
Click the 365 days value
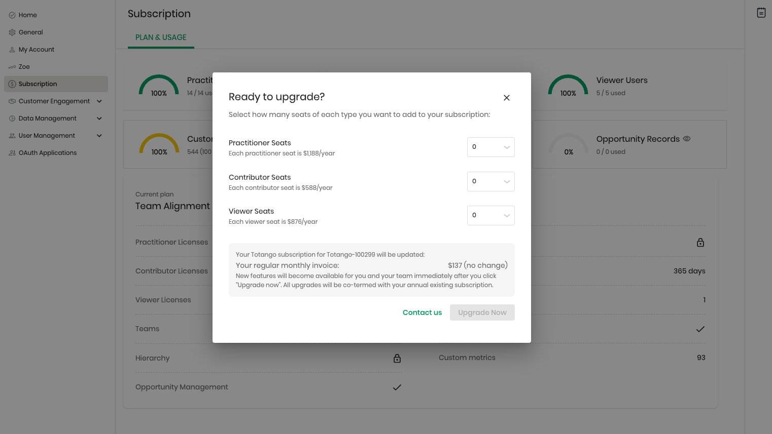(x=689, y=271)
